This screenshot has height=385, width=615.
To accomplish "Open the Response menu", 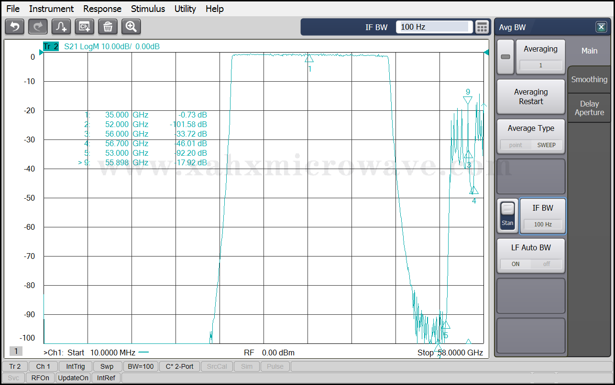I will click(x=102, y=9).
